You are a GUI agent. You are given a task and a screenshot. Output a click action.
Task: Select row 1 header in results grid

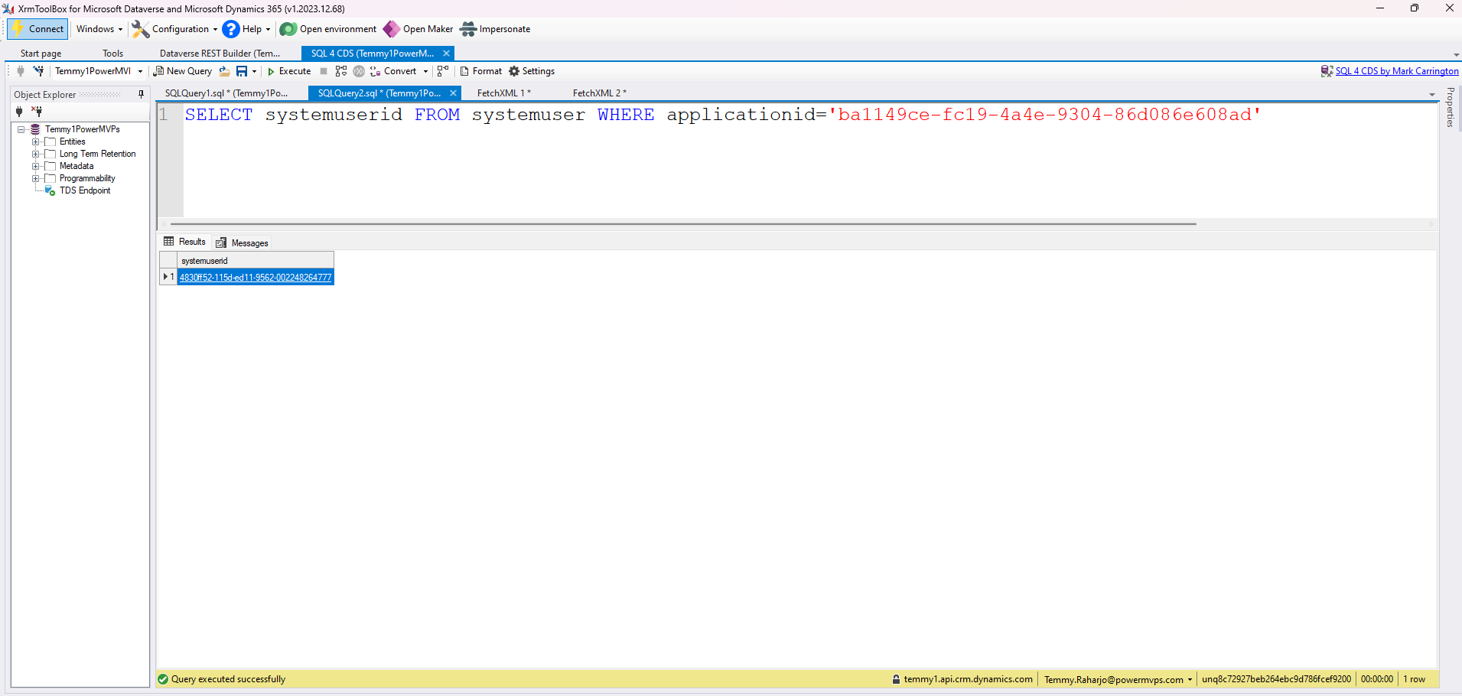click(x=168, y=277)
